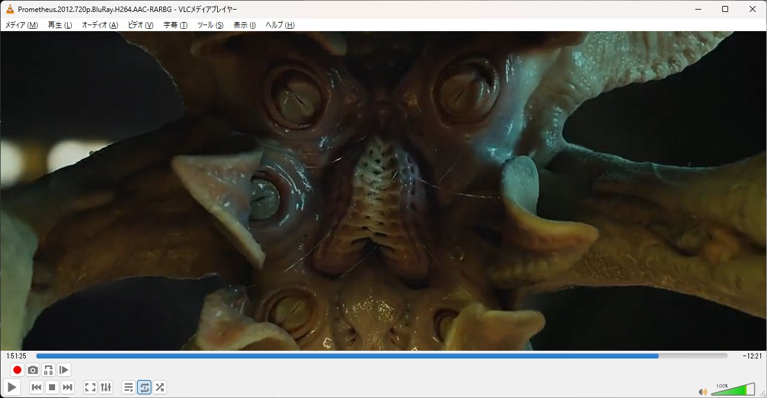Viewport: 767px width, 398px height.
Task: Open the 表示 (I) menu
Action: click(244, 25)
